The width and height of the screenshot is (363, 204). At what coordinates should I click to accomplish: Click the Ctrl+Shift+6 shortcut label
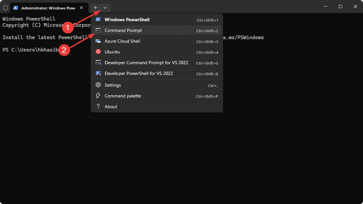pyautogui.click(x=207, y=74)
